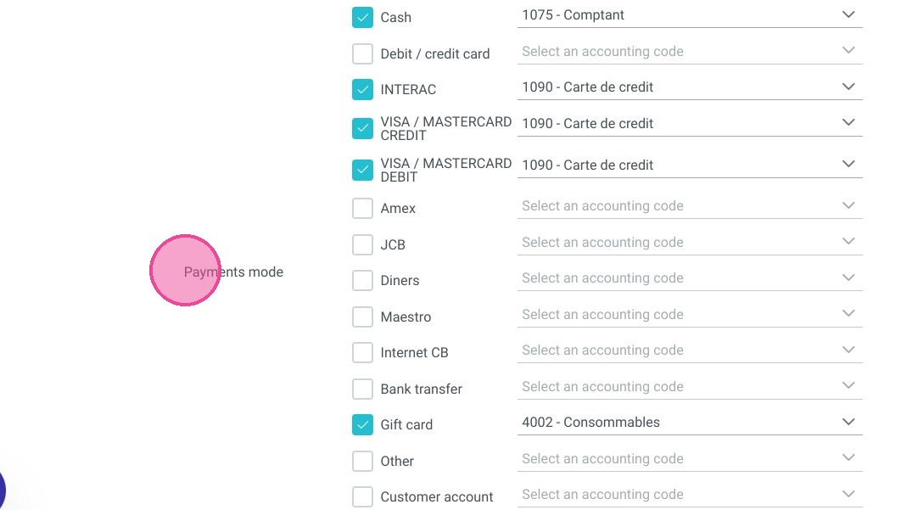Click the Customer account label text
Viewport: 912px width, 510px height.
[x=436, y=496]
